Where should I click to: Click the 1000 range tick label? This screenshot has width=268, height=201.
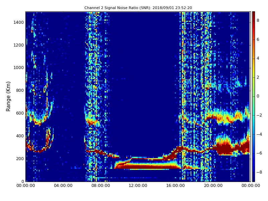pyautogui.click(x=19, y=68)
